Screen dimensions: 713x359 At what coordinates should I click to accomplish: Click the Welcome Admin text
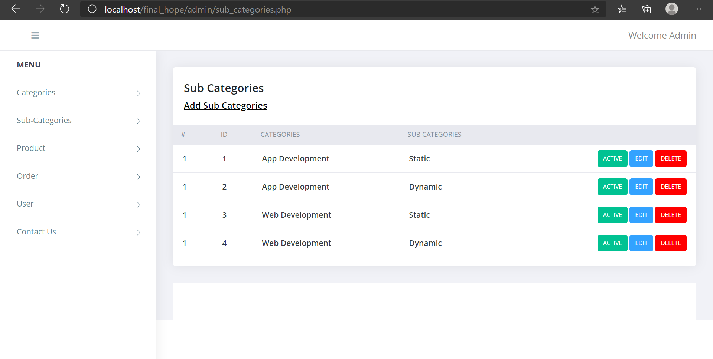tap(662, 36)
